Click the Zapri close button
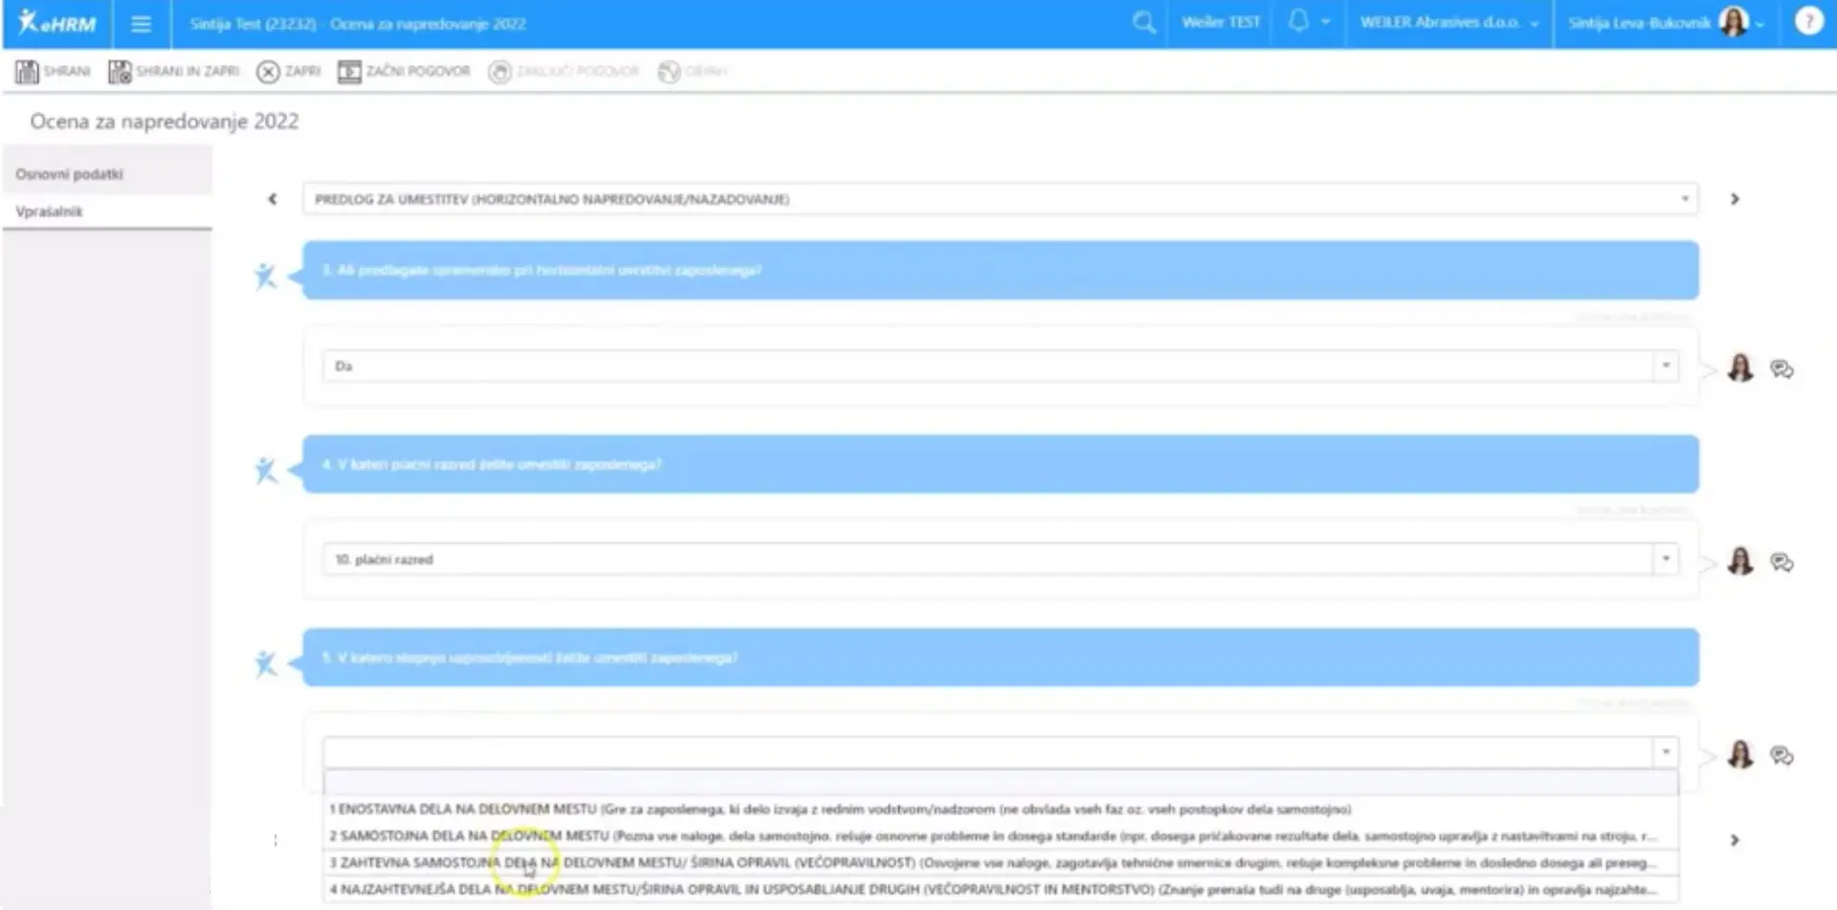 coord(289,72)
